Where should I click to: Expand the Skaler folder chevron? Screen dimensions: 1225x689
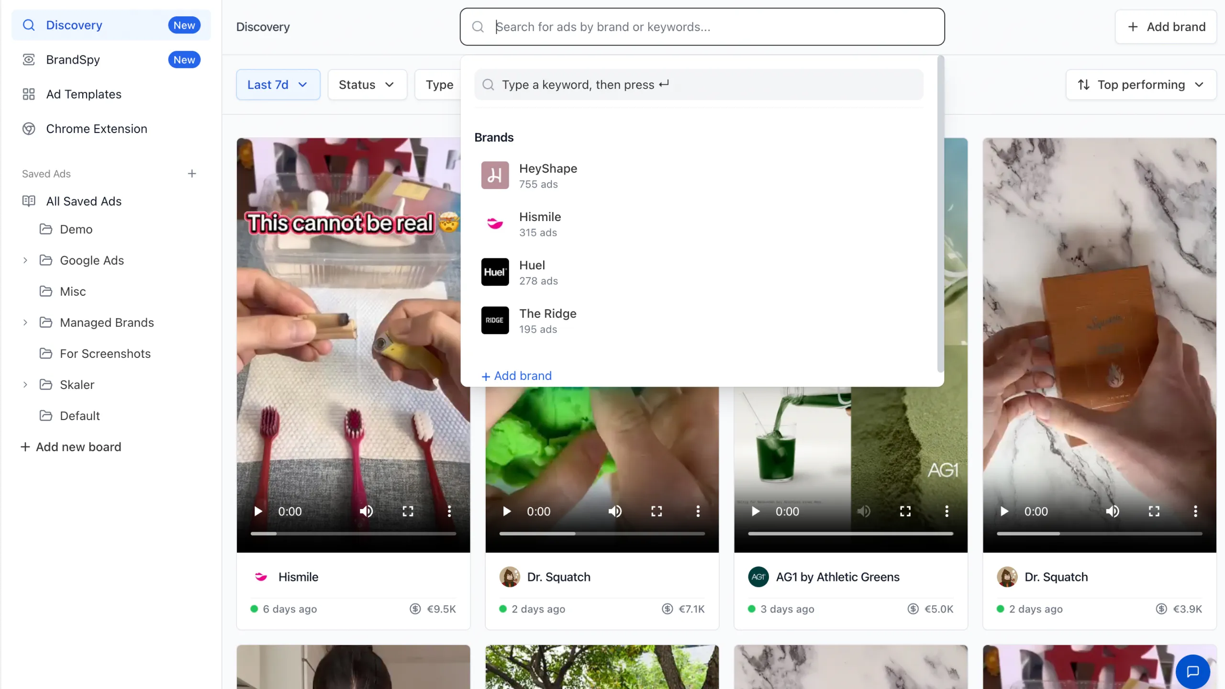point(25,385)
